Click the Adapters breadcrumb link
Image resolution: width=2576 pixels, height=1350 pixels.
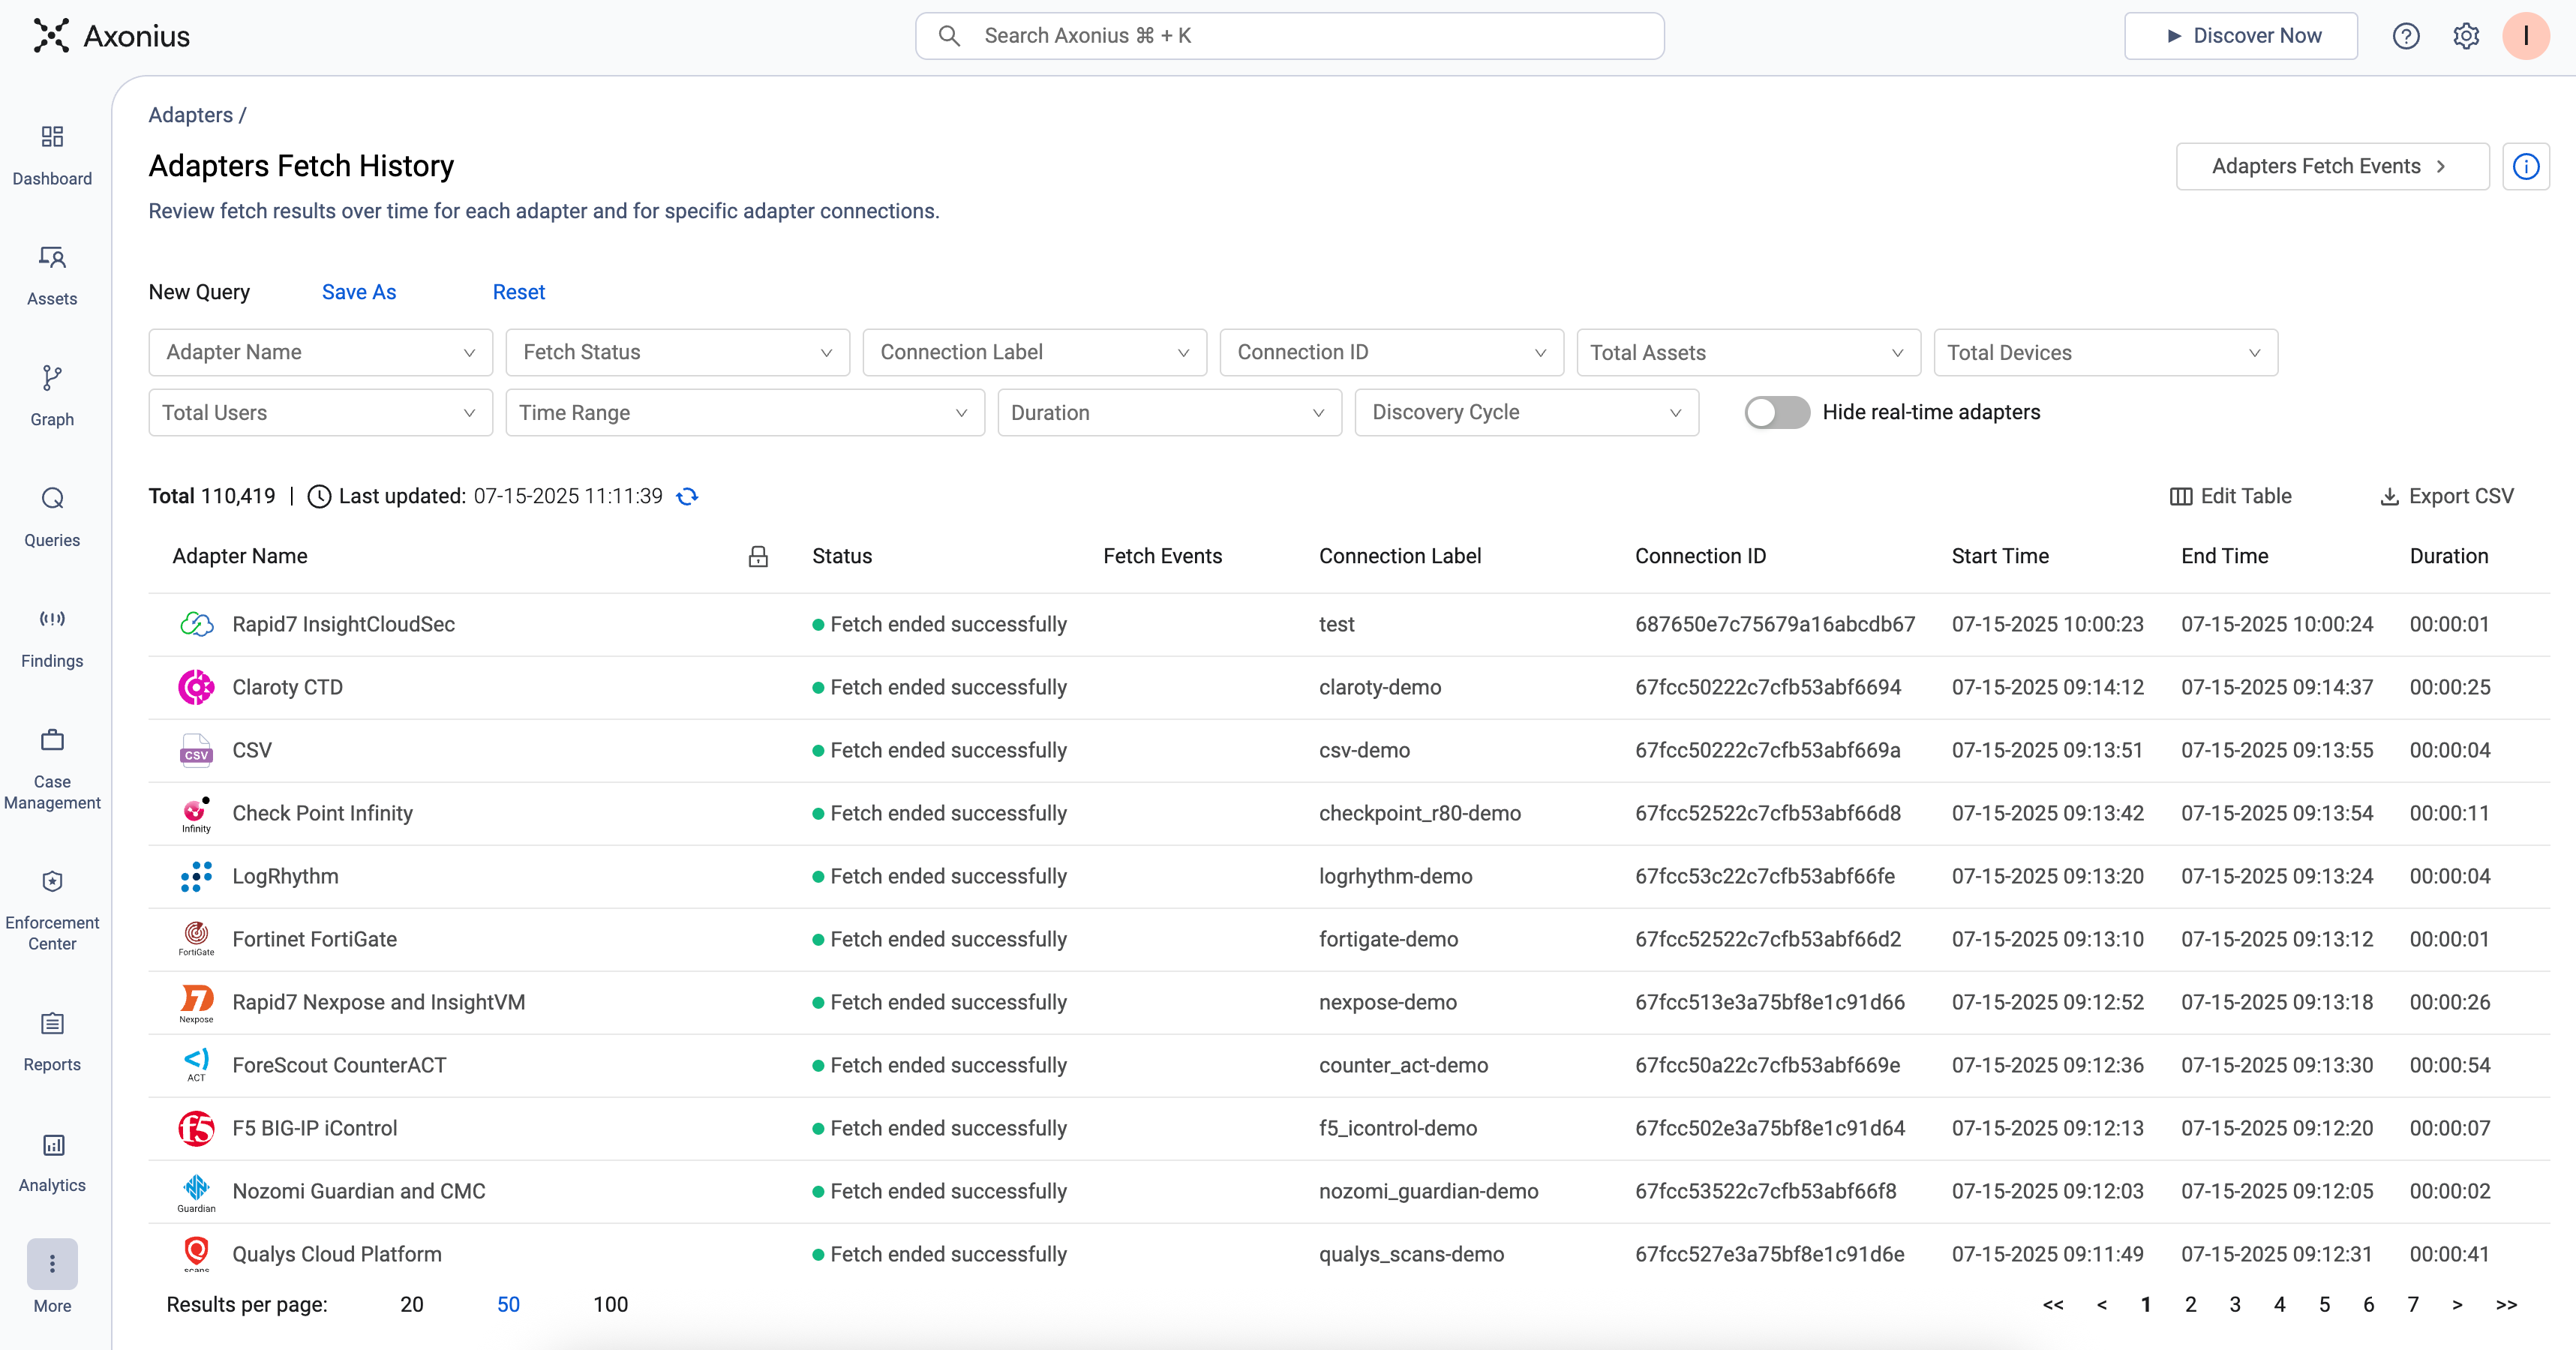pos(190,115)
